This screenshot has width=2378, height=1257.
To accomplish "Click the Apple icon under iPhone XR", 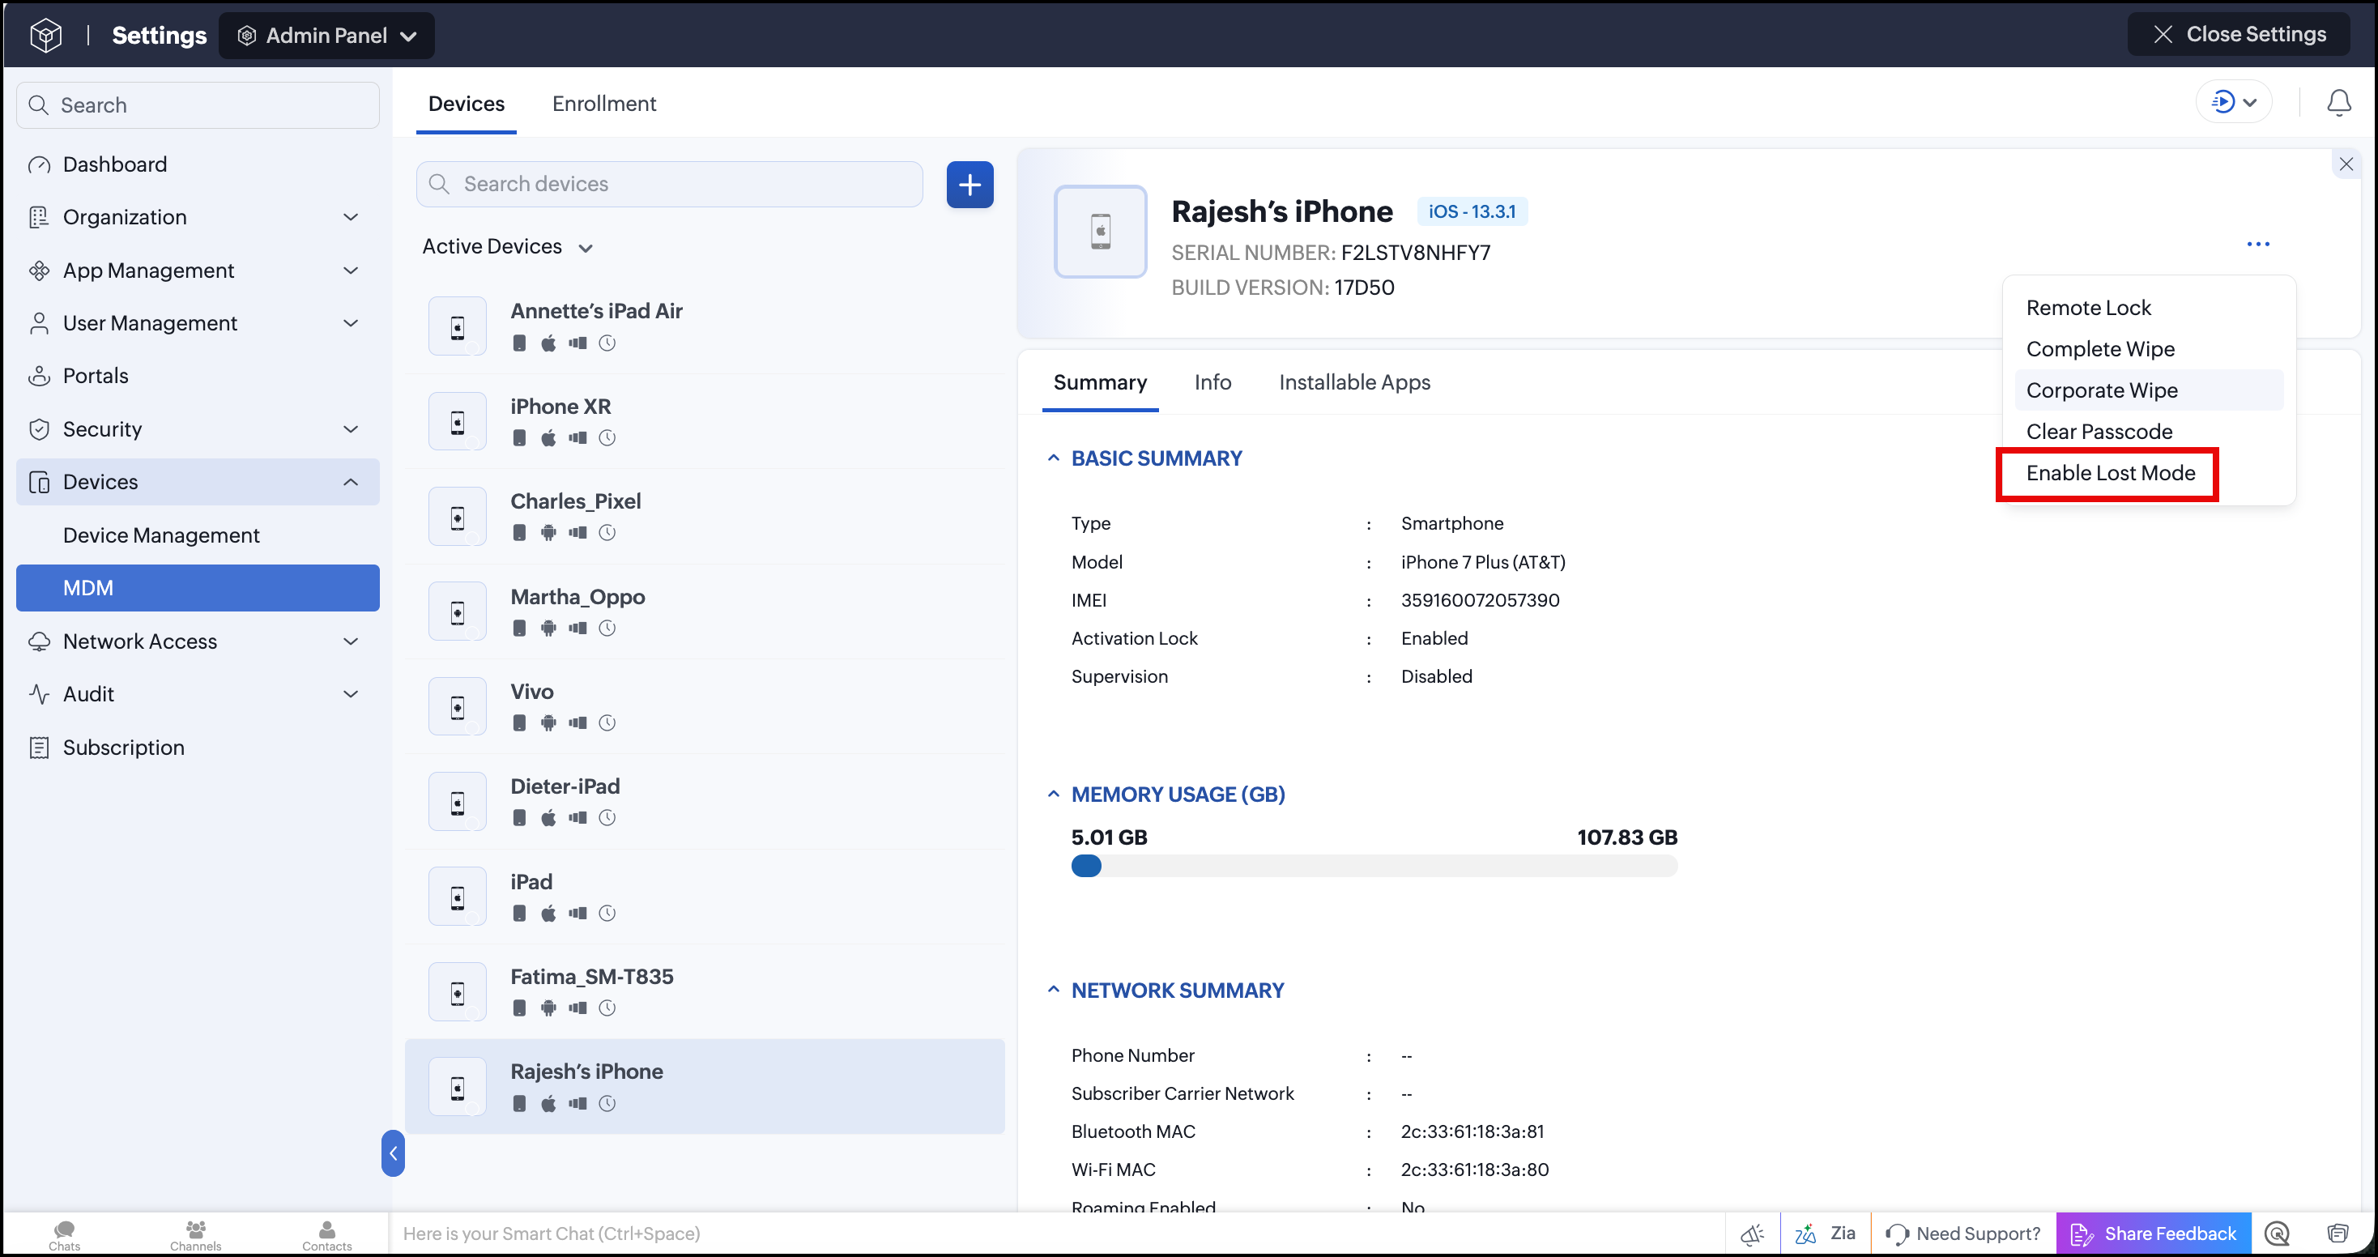I will click(x=548, y=438).
